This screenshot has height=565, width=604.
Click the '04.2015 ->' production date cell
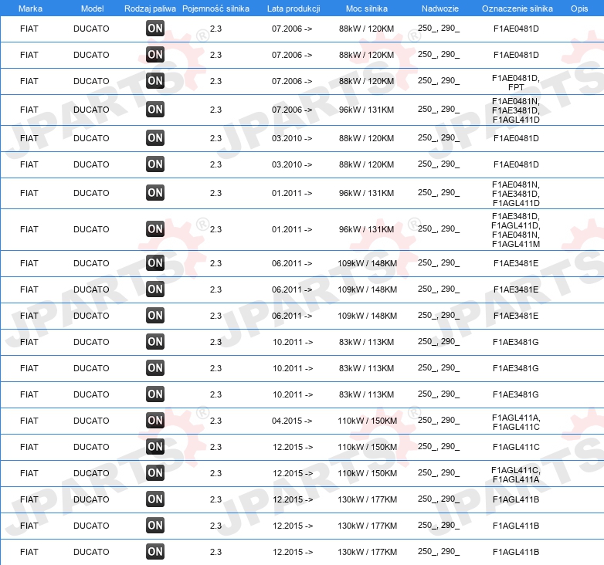(x=292, y=421)
